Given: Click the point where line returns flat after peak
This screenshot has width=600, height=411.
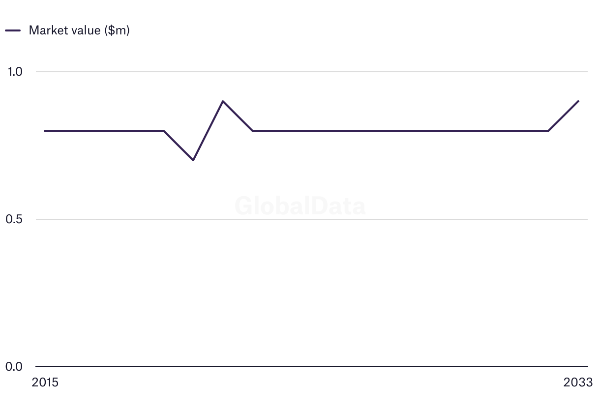Looking at the screenshot, I should point(252,131).
